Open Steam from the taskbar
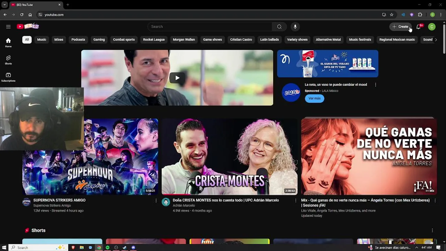446x251 pixels. click(125, 248)
